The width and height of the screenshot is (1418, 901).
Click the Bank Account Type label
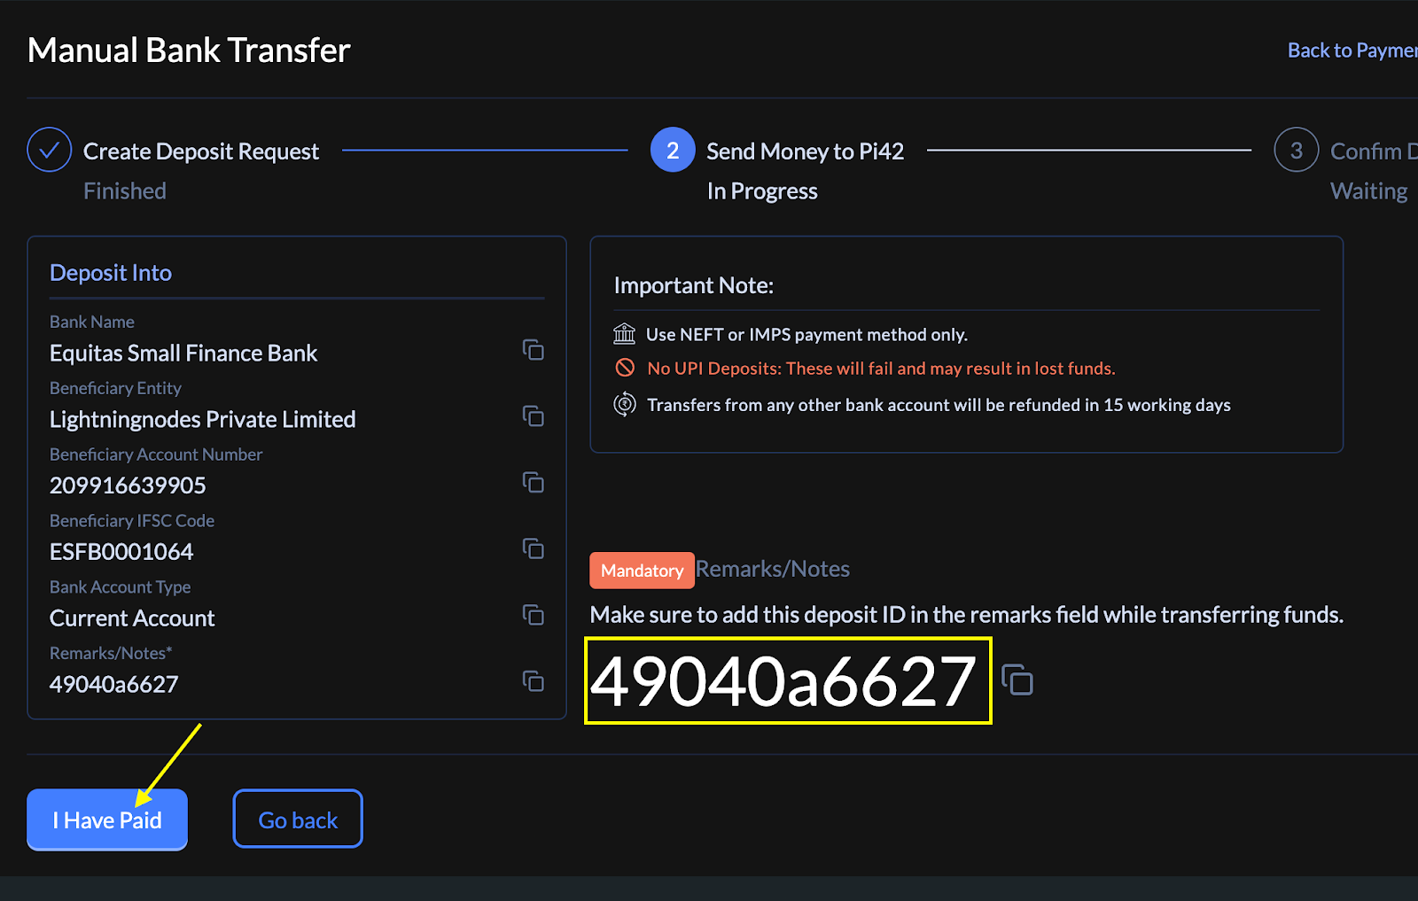pyautogui.click(x=121, y=587)
